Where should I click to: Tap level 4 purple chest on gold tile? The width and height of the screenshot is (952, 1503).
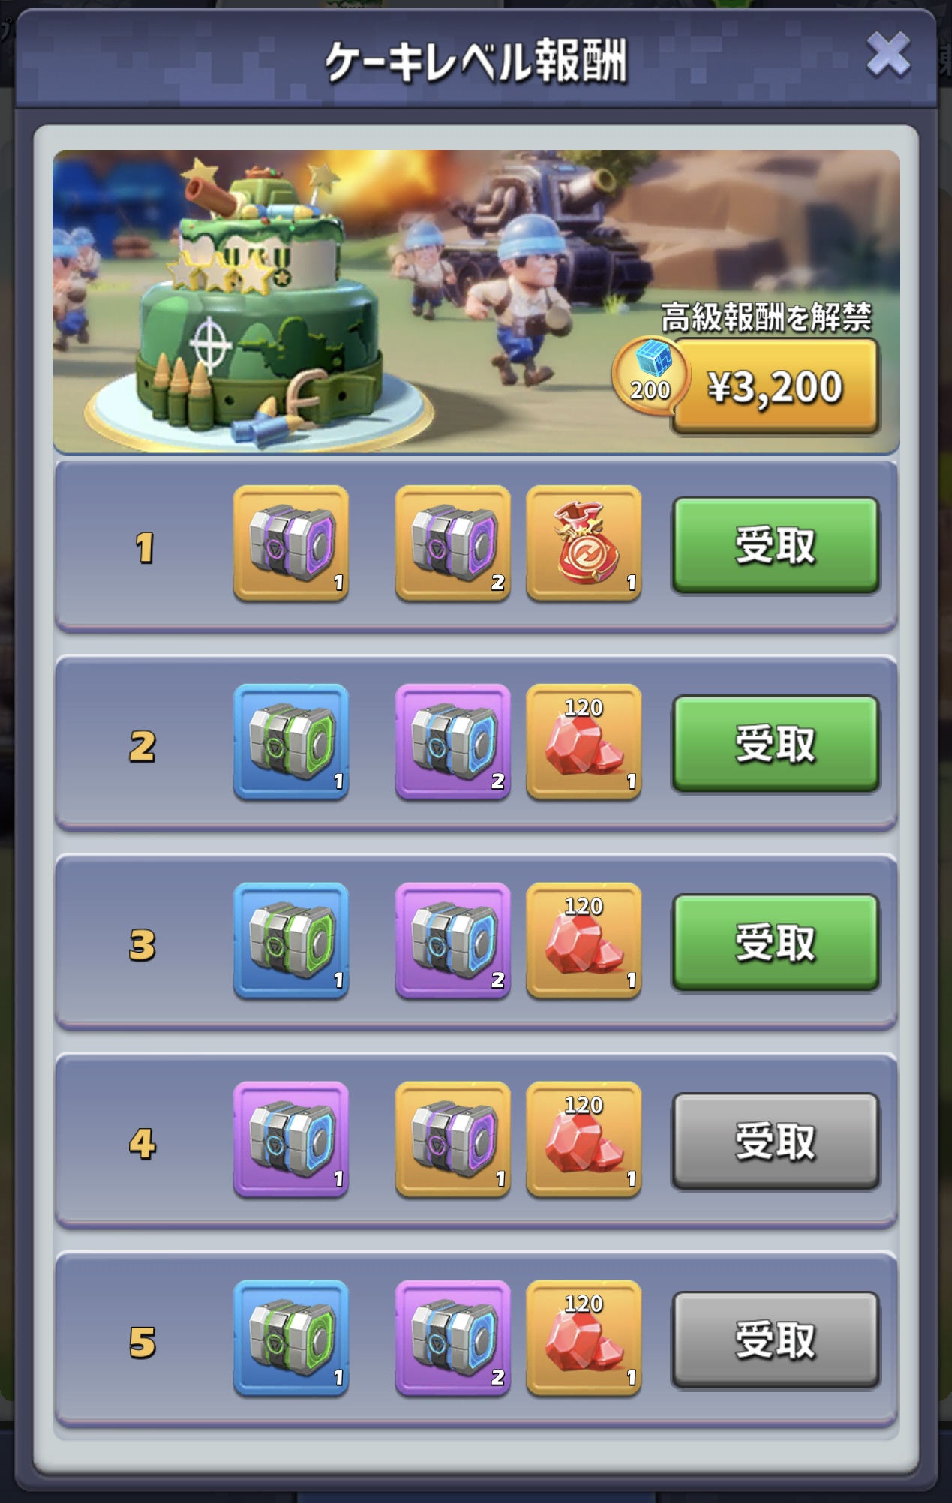click(453, 1140)
